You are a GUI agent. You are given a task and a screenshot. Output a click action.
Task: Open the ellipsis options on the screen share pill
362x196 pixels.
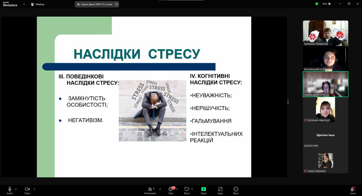tap(116, 4)
